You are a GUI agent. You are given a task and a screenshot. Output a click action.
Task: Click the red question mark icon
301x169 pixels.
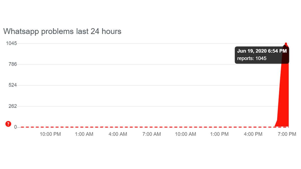click(8, 124)
